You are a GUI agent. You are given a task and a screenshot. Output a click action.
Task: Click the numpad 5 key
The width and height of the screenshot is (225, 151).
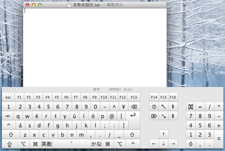[200, 125]
